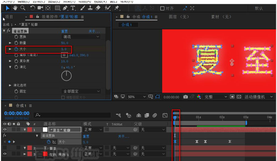Select the Zoom magnifier tool

(22, 8)
